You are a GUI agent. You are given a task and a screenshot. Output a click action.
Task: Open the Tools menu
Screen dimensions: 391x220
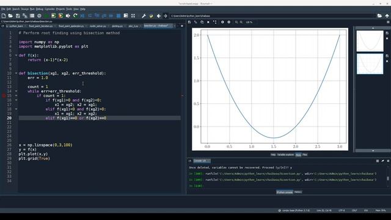click(x=69, y=9)
